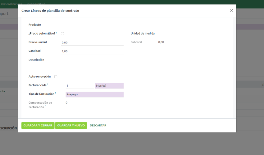Click Descartar to discard changes

click(98, 125)
